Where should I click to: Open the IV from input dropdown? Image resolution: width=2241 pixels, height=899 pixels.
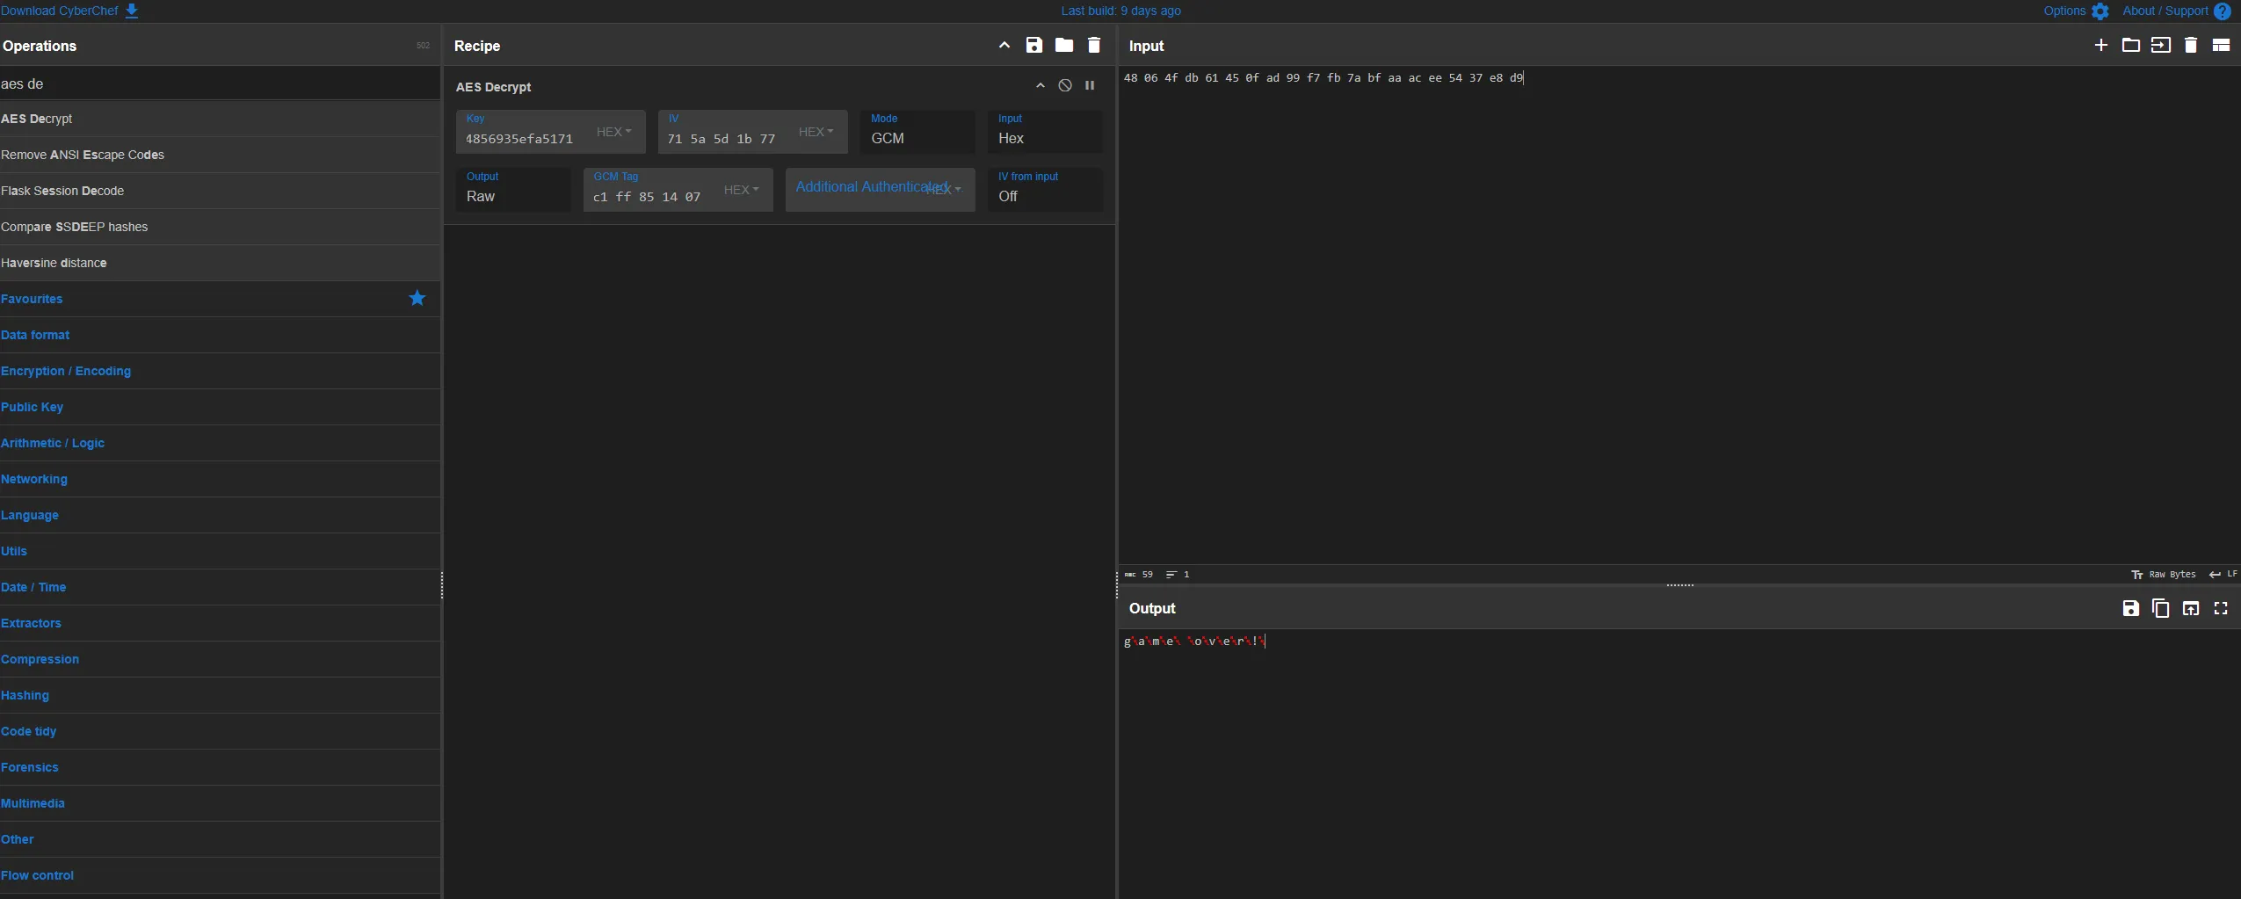tap(1045, 190)
